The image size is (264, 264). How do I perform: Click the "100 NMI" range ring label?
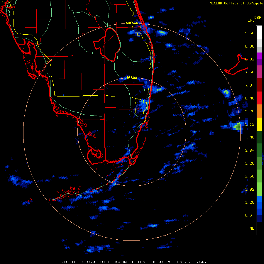coord(132,23)
